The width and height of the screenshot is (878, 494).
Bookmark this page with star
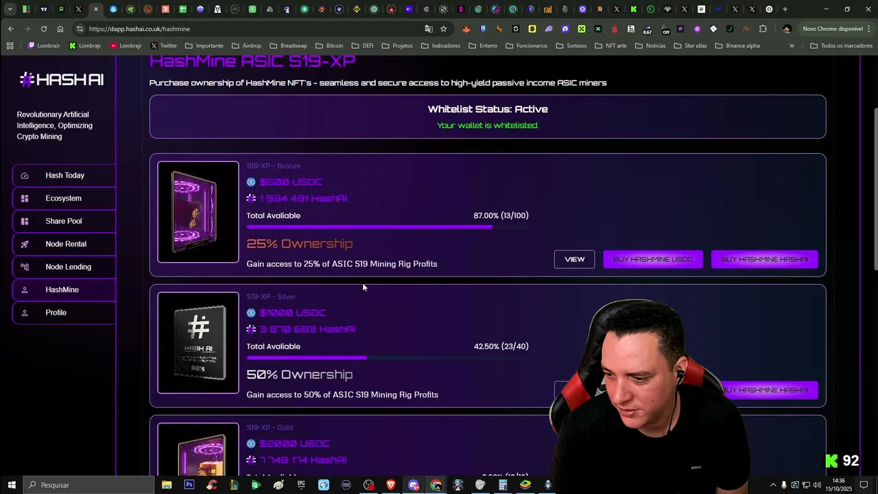443,29
